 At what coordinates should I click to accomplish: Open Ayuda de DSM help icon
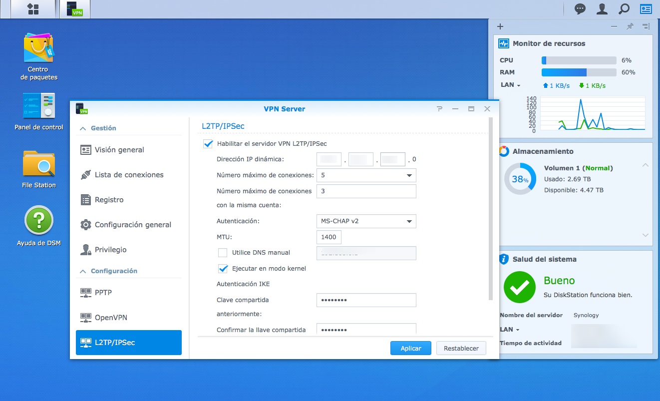pyautogui.click(x=39, y=226)
